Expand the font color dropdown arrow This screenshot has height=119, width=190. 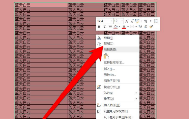tap(128, 27)
